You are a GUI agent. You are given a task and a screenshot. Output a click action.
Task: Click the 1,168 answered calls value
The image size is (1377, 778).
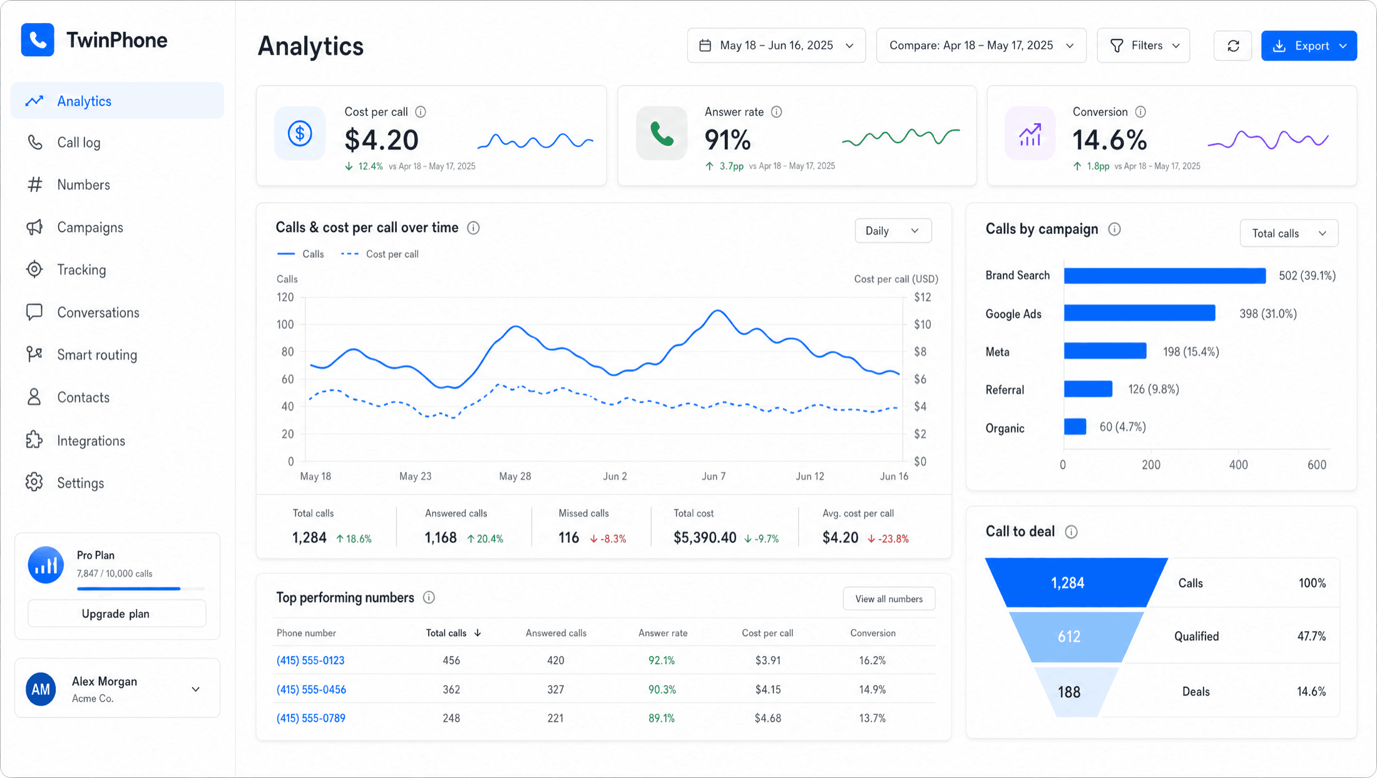tap(441, 538)
